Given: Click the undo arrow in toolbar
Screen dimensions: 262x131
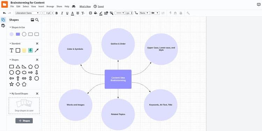Looking at the screenshot, I should pyautogui.click(x=5, y=13).
